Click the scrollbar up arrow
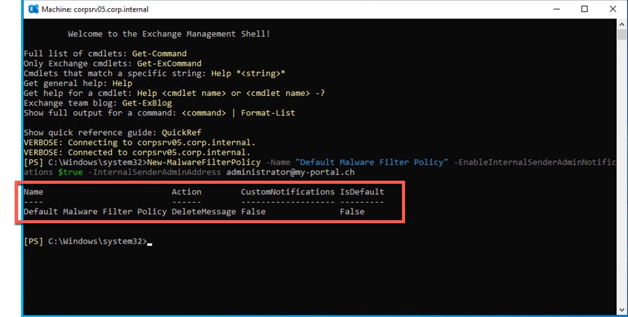The image size is (628, 317). click(622, 24)
